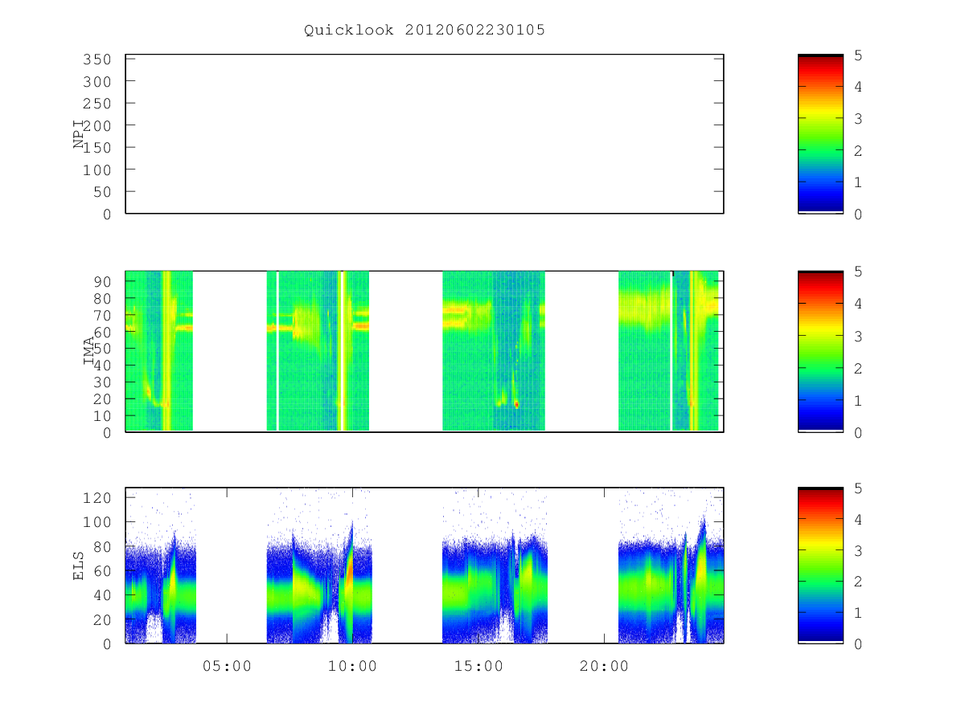Screen dimensions: 965x723
Task: Click the 4 label on IMA color bar
Action: 859,304
